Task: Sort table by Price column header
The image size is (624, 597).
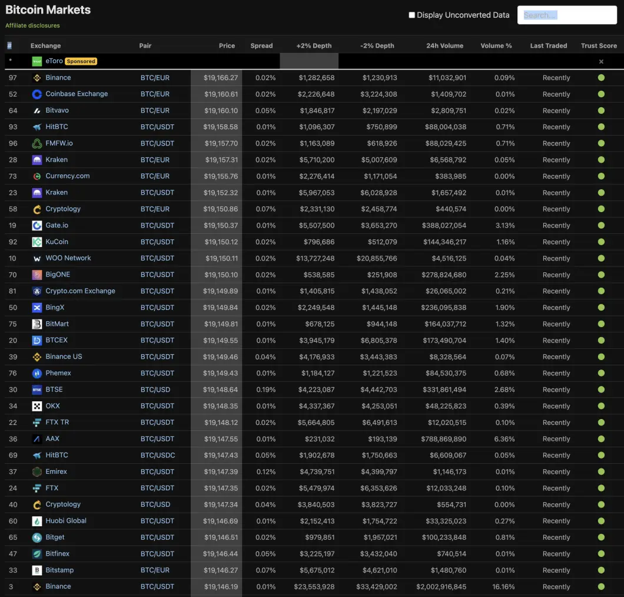Action: [x=227, y=46]
